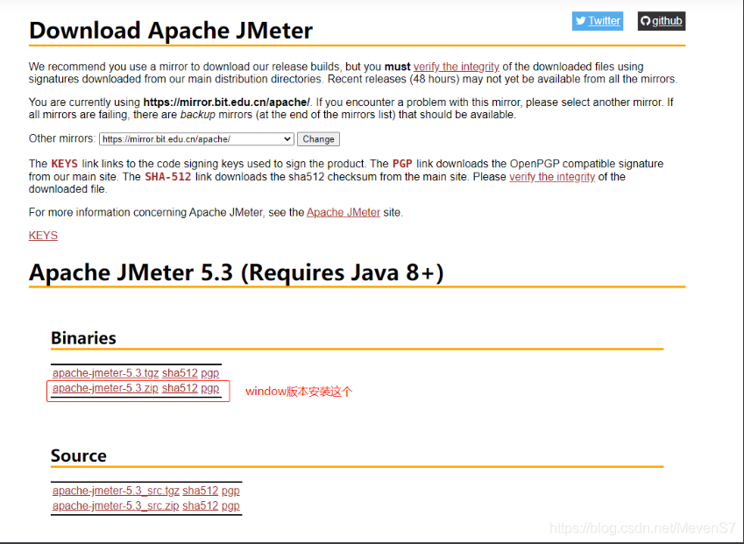
Task: Click the 'Apache JMeter 5.3 (Requires Java 8+)' heading
Action: click(237, 272)
